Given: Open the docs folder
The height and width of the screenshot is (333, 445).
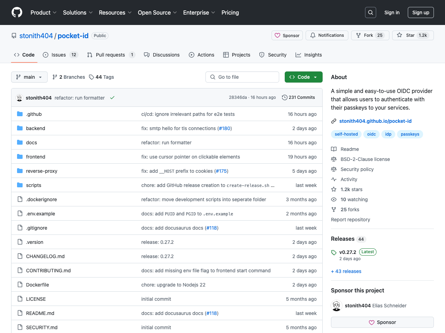Looking at the screenshot, I should 31,143.
